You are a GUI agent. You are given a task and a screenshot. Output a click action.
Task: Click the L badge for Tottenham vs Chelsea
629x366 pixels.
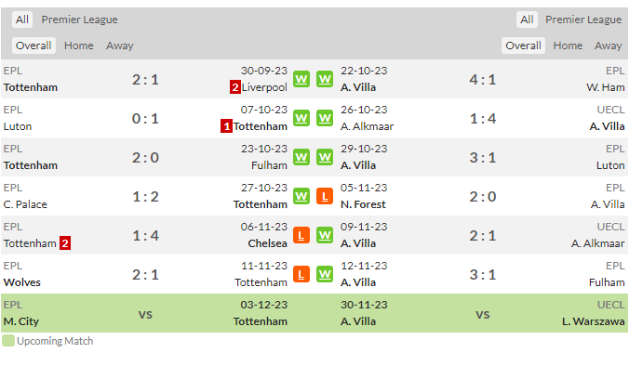point(301,235)
